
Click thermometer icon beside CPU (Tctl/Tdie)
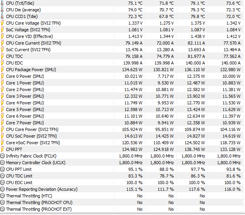coord(2,3)
